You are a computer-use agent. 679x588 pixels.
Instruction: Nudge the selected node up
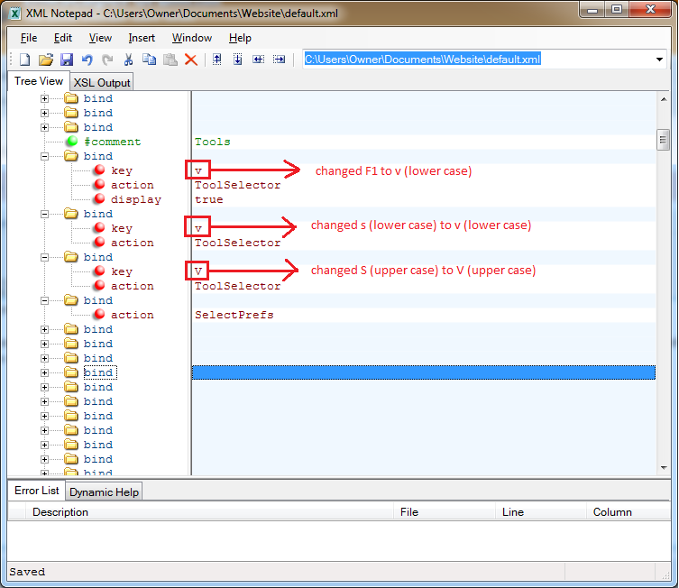click(217, 60)
